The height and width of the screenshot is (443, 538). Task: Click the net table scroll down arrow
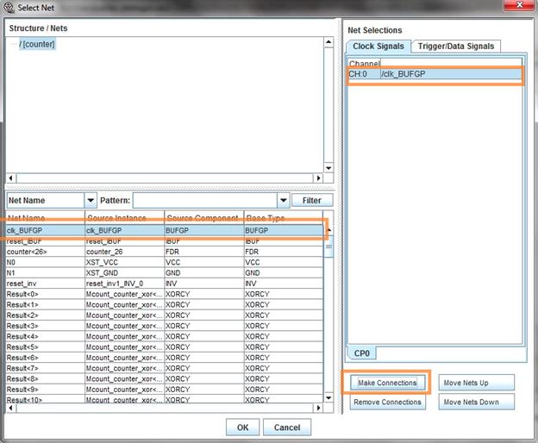[x=328, y=397]
